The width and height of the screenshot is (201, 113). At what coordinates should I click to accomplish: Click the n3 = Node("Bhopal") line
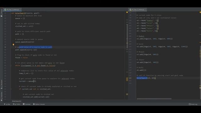coord(148,26)
